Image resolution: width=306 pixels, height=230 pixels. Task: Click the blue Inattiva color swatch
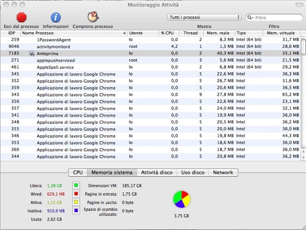76,211
